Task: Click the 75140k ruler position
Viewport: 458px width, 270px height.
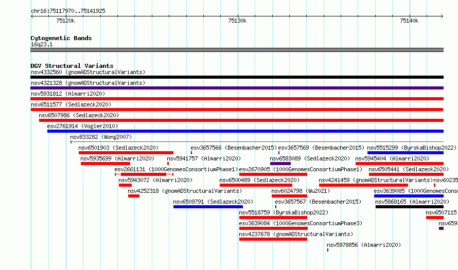Action: pyautogui.click(x=409, y=21)
